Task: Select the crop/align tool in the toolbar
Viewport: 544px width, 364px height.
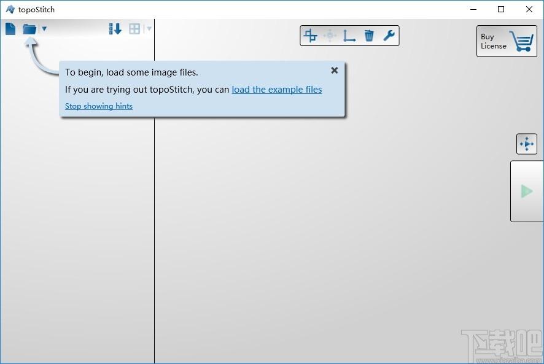Action: (x=310, y=36)
